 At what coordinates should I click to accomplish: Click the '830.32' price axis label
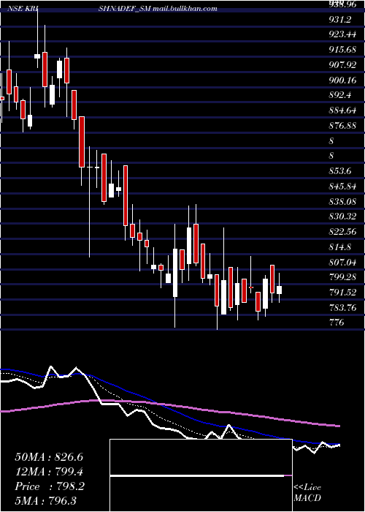click(x=342, y=217)
